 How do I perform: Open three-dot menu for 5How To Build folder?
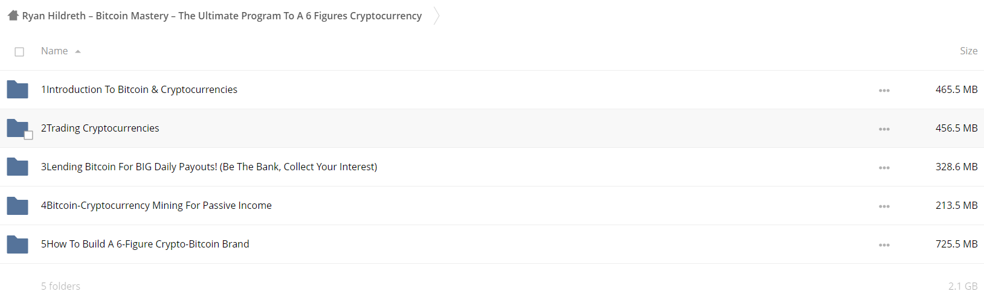[884, 245]
